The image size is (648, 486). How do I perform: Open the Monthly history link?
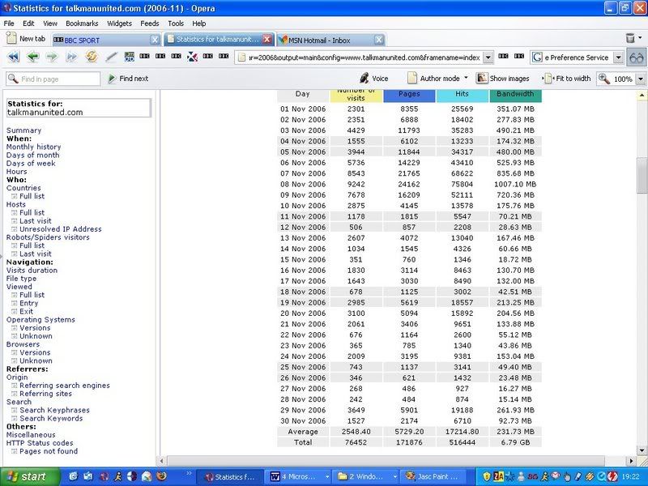coord(33,147)
